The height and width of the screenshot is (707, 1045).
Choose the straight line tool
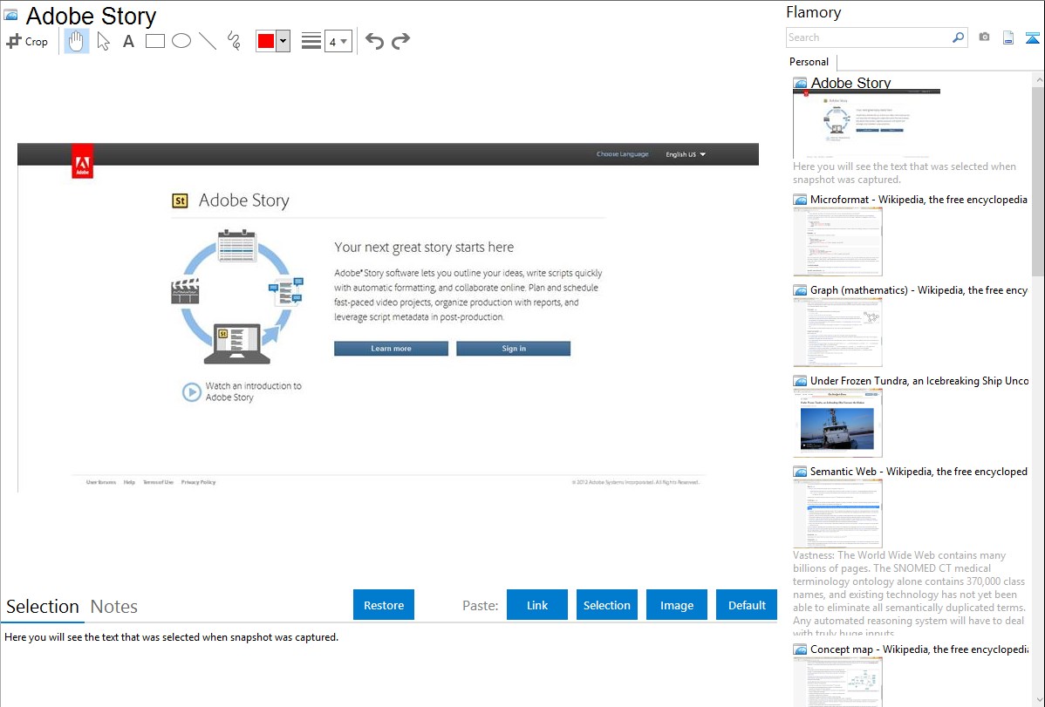coord(208,41)
